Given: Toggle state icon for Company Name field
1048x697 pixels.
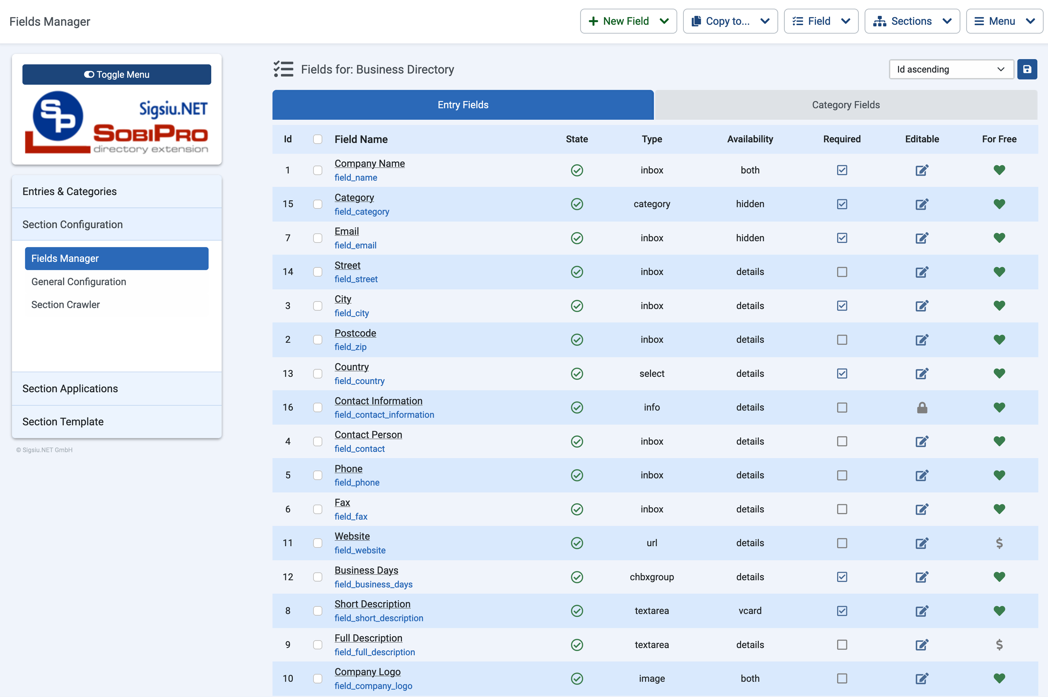Looking at the screenshot, I should 577,170.
